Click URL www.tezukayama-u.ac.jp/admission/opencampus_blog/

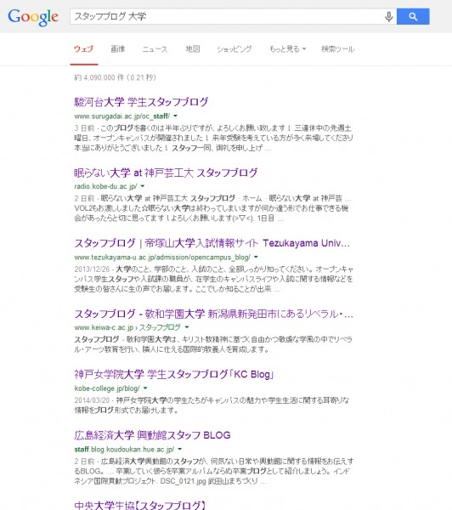162,258
